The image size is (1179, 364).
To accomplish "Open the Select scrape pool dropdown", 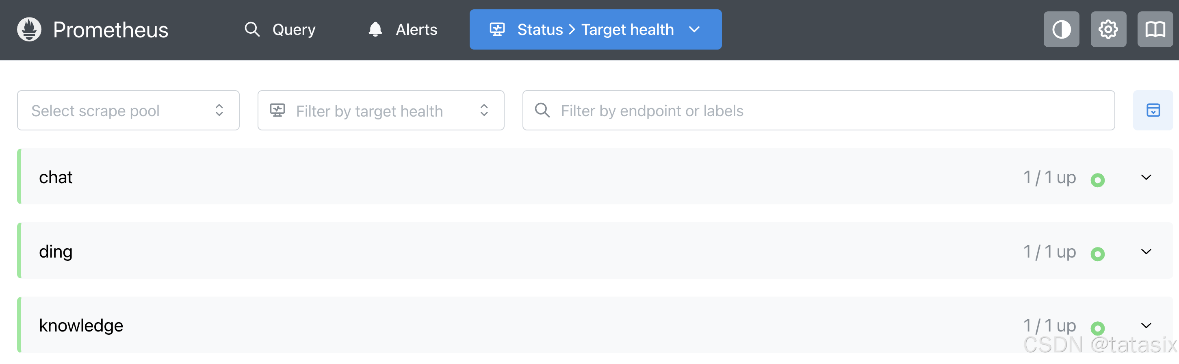I will pos(128,110).
